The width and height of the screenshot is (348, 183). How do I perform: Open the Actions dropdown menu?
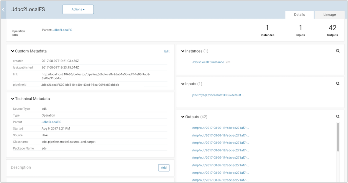[x=78, y=9]
